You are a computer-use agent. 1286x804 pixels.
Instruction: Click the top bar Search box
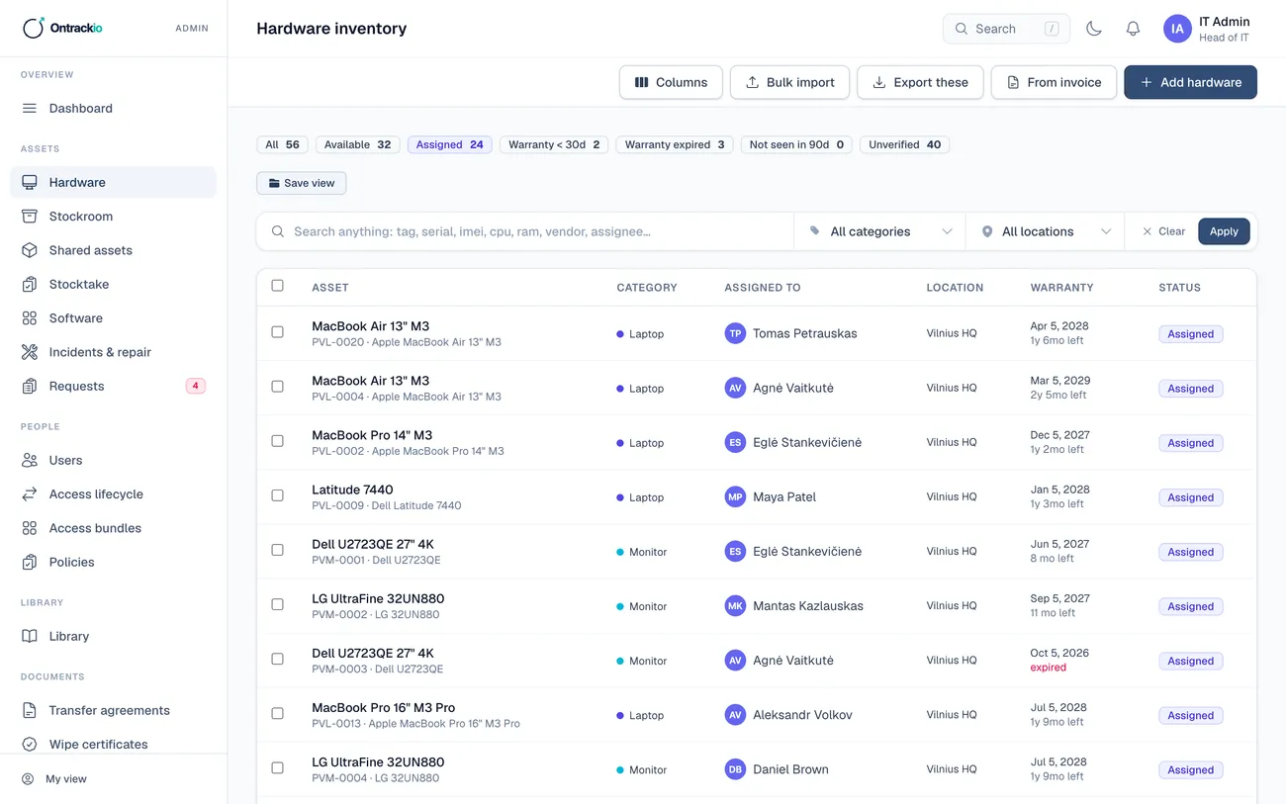point(1007,29)
